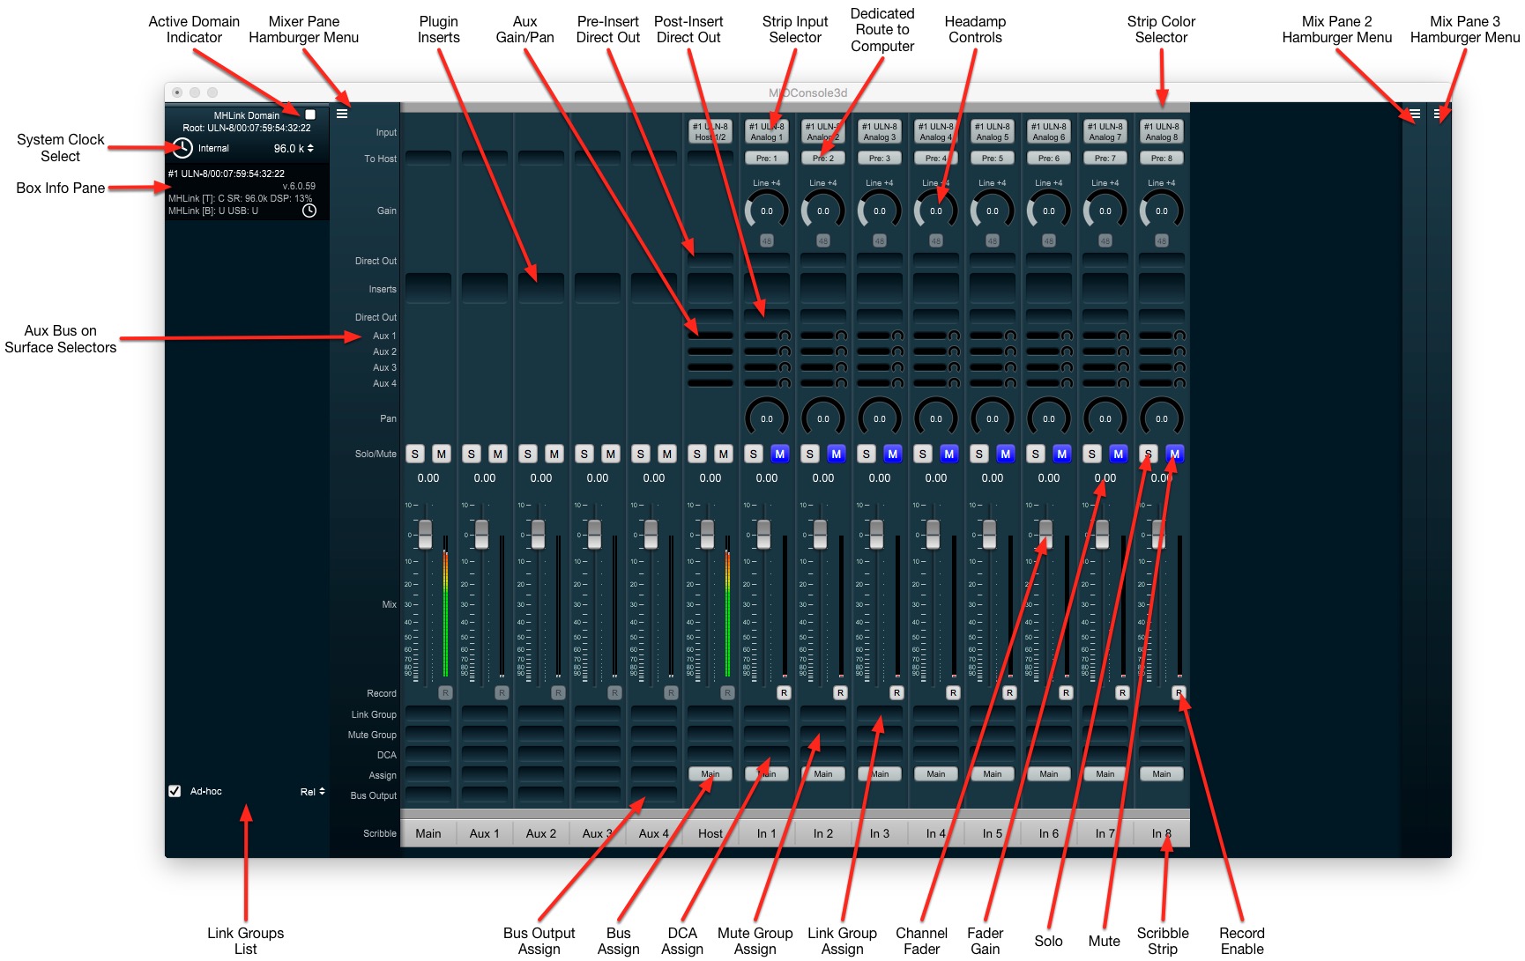The image size is (1525, 961).
Task: Click the Aux 1 pan knob on In 1
Action: pos(785,336)
